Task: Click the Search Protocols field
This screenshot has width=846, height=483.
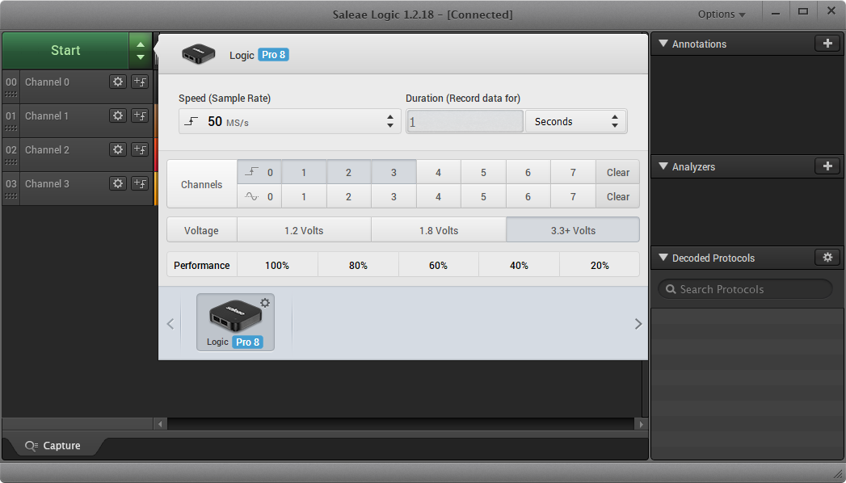Action: 745,289
